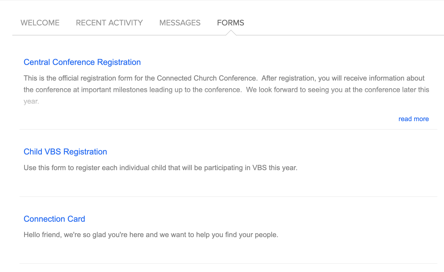Review activity via RECENT ACTIVITY tab
Screen dimensions: 444x272
tap(109, 23)
